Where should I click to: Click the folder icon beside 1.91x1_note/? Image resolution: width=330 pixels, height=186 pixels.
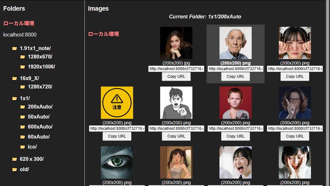(x=14, y=48)
